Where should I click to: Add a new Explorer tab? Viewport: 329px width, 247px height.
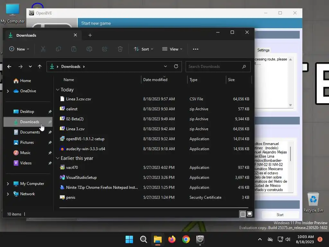tap(90, 35)
